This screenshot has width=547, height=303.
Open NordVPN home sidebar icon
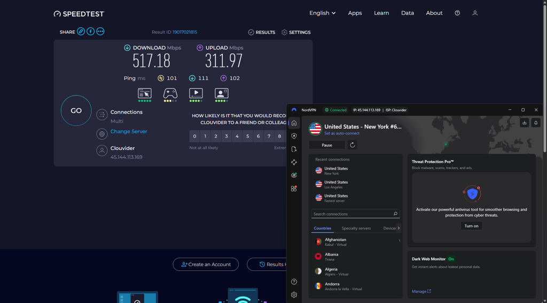coord(294,123)
